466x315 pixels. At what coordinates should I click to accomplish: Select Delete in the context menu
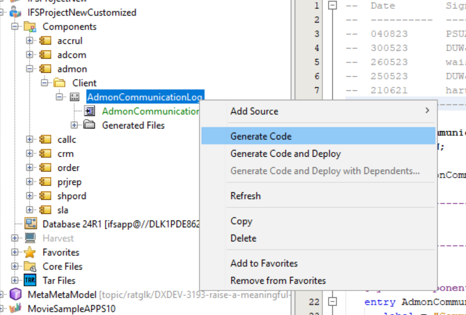243,238
